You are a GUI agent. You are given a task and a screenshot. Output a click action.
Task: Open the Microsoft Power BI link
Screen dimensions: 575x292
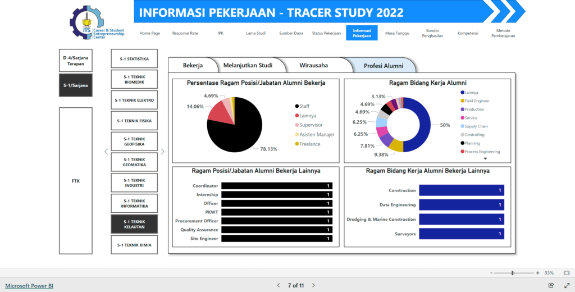29,285
